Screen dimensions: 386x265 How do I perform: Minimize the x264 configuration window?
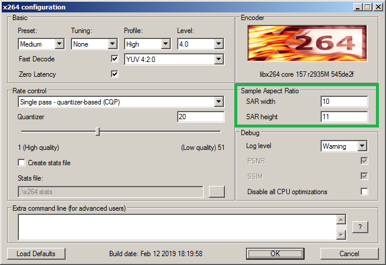tap(358, 7)
